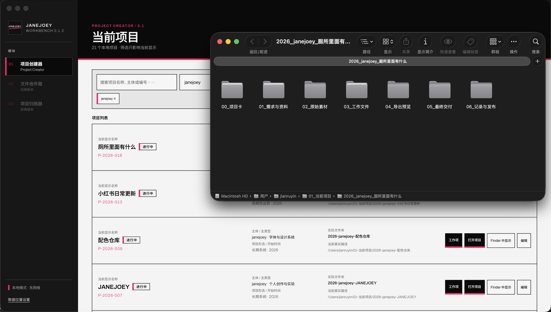Viewport: 551px width, 312px height.
Task: Click 用户 in Finder path bar
Action: point(261,196)
